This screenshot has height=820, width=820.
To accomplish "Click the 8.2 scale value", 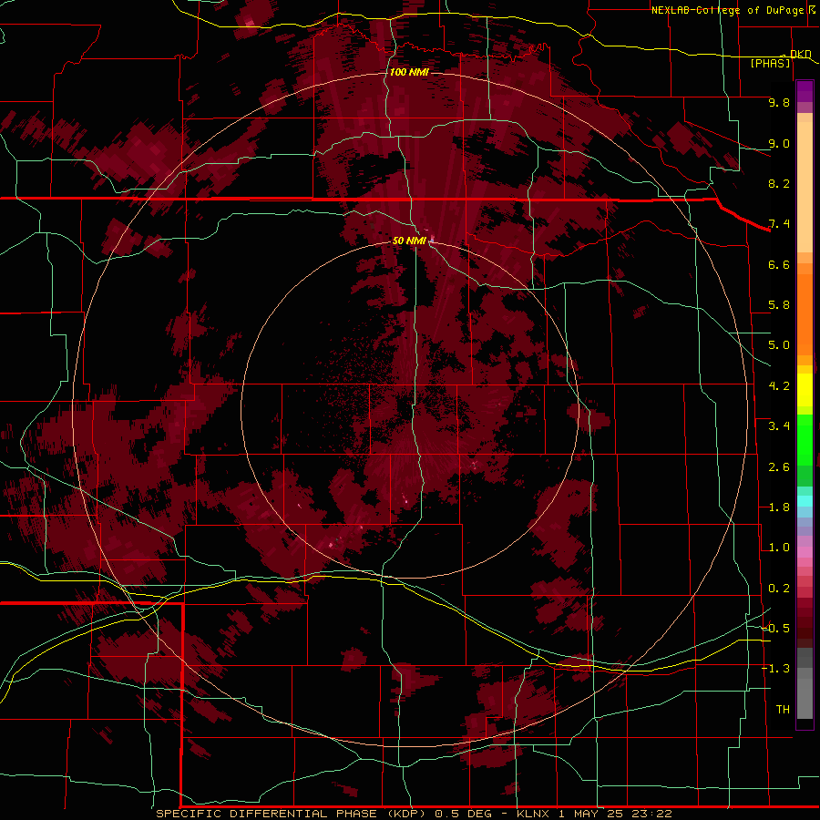I will click(x=779, y=183).
